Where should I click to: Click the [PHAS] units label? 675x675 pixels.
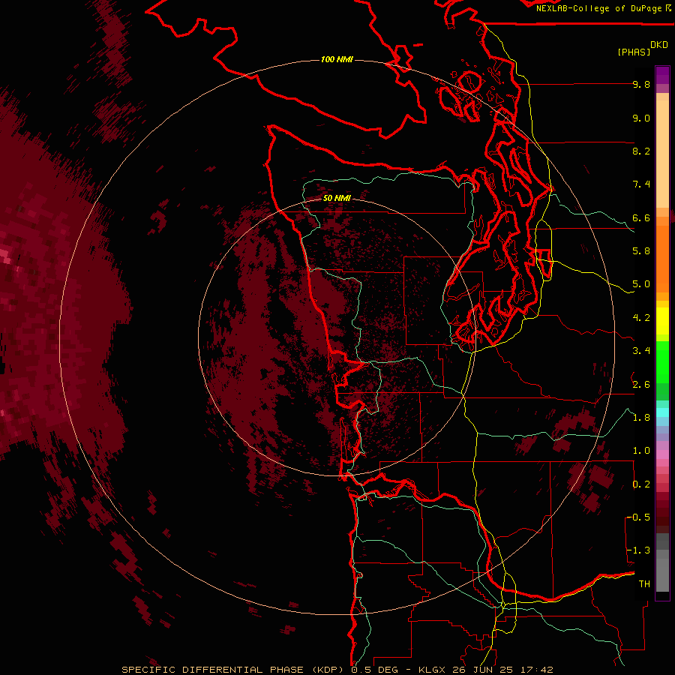[x=634, y=52]
